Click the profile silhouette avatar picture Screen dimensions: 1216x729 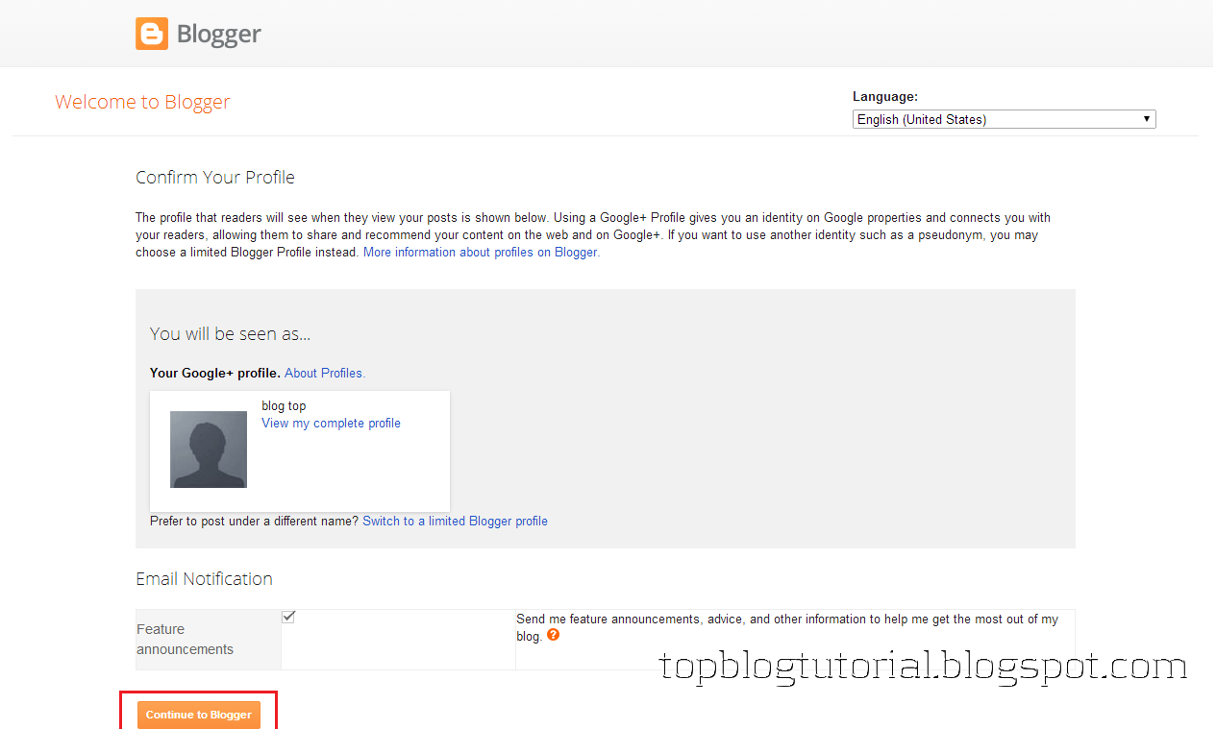click(209, 450)
